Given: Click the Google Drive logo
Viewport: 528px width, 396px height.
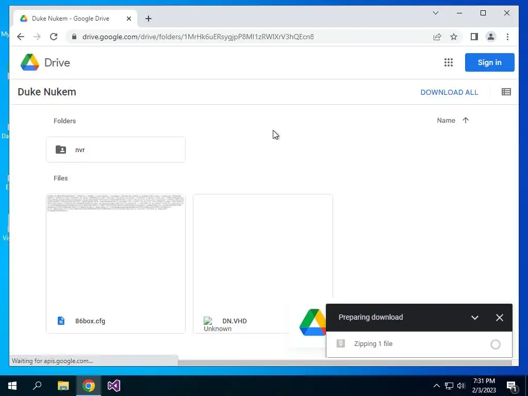Looking at the screenshot, I should (45, 62).
